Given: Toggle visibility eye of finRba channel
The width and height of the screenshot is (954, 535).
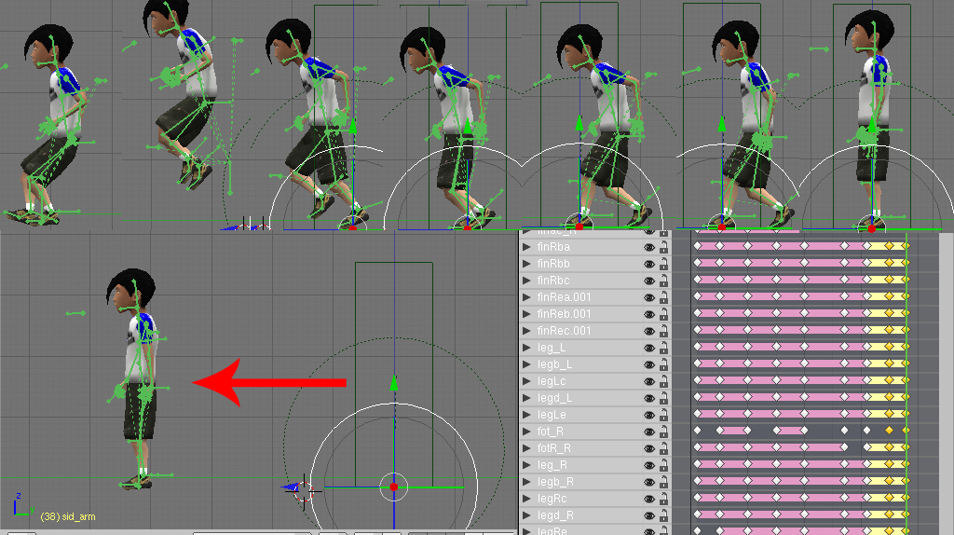Looking at the screenshot, I should [649, 247].
